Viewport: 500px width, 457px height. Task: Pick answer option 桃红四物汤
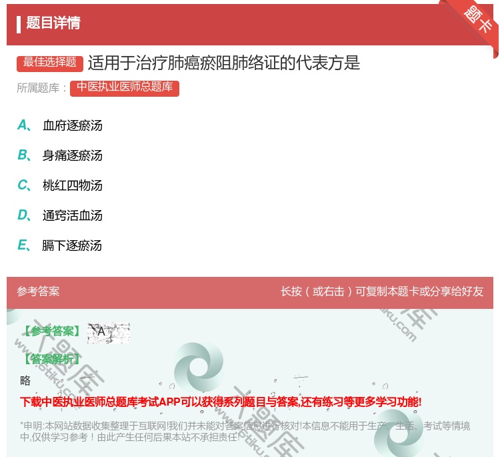click(x=73, y=185)
